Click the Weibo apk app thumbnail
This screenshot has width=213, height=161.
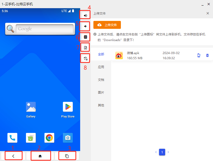(x=119, y=55)
